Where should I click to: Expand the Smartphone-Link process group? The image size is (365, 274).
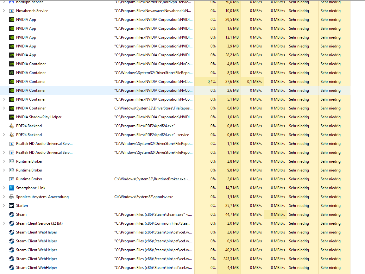[4, 188]
